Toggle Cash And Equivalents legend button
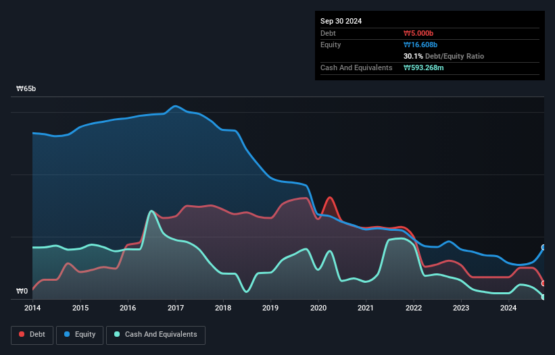555x355 pixels. pos(155,335)
